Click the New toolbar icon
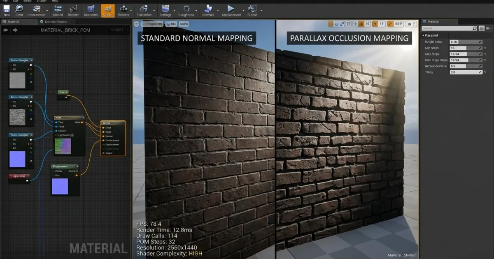Viewport: 494px width, 259px height. [7, 9]
